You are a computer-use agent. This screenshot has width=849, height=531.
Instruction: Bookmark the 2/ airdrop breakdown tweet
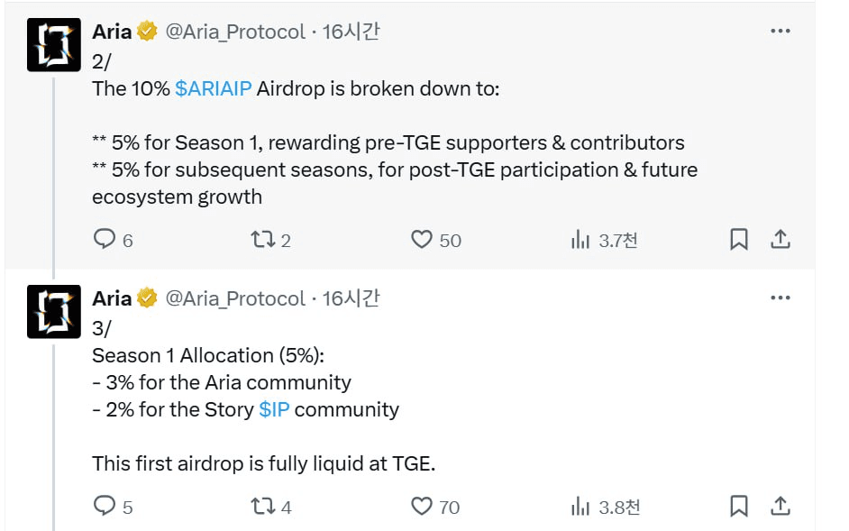739,239
